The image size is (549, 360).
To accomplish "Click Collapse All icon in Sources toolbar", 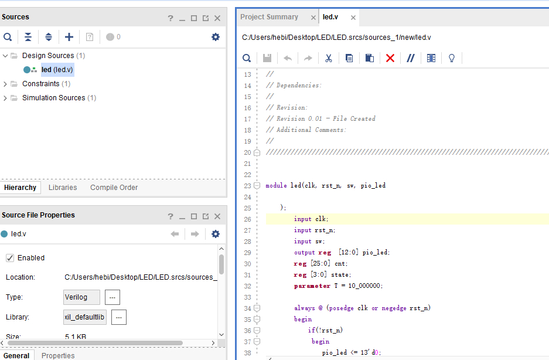I will 28,37.
